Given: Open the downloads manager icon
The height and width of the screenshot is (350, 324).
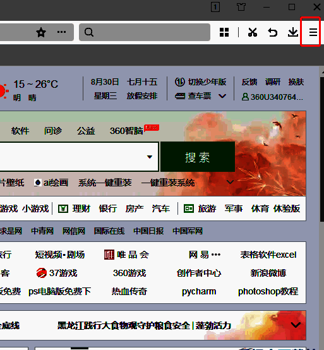Looking at the screenshot, I should [x=293, y=32].
